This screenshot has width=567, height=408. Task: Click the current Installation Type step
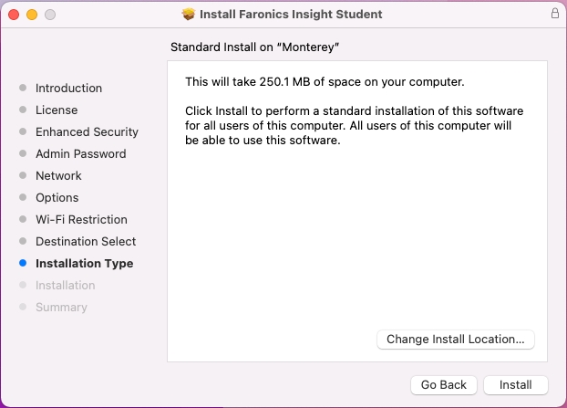[x=84, y=264]
